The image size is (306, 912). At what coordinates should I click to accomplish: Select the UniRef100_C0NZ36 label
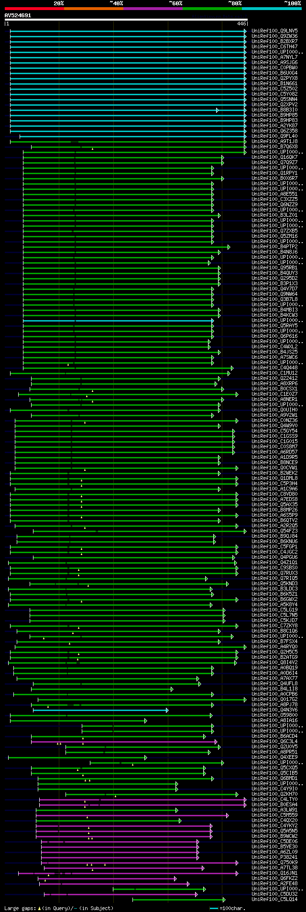274,420
